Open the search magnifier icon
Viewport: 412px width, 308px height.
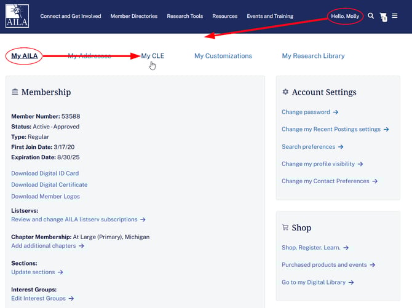pyautogui.click(x=371, y=16)
